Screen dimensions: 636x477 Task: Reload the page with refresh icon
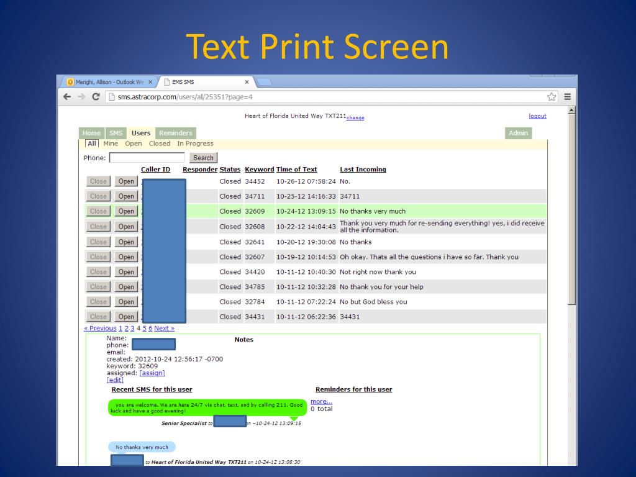click(x=96, y=97)
